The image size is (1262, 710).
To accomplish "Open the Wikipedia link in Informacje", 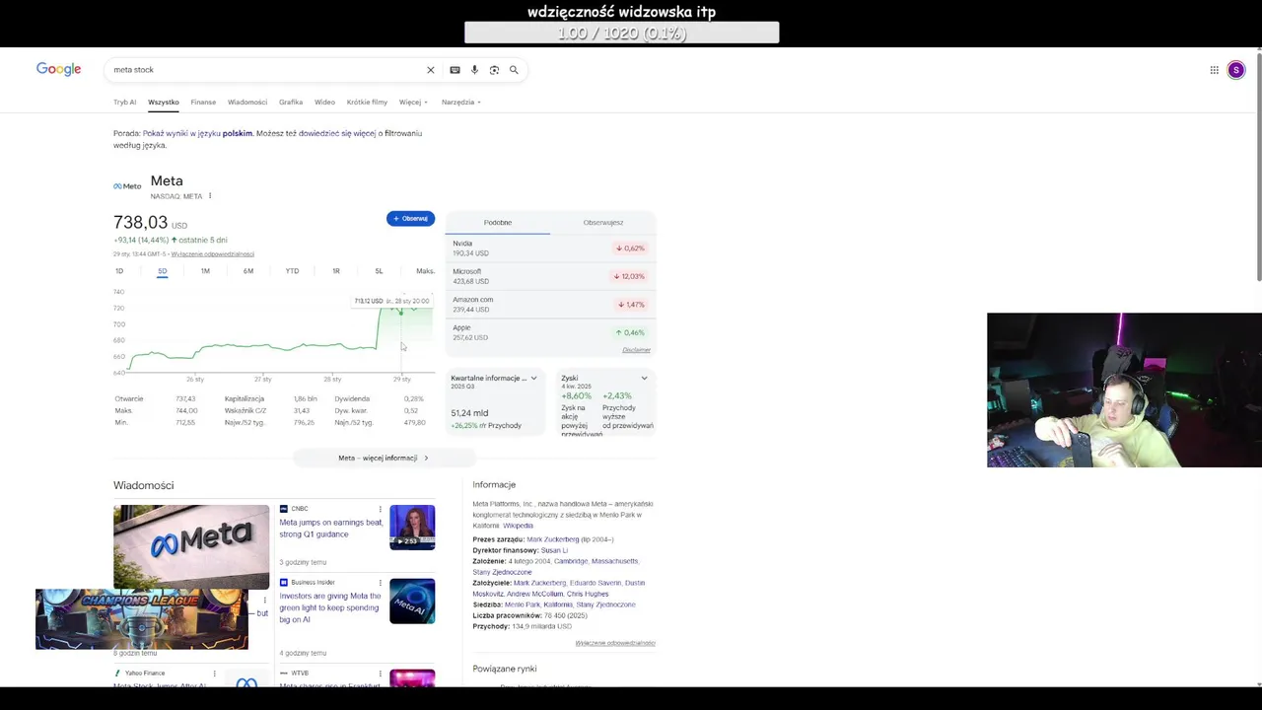I will pos(518,526).
